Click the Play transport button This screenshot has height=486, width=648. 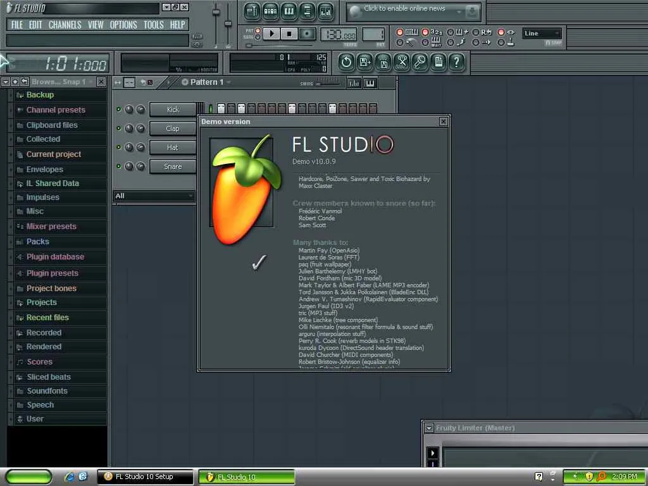[271, 34]
